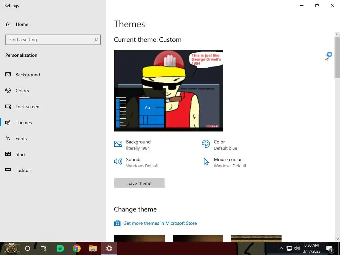Click the scrollbar thumb in the Themes pane
Image resolution: width=340 pixels, height=255 pixels.
click(x=337, y=57)
